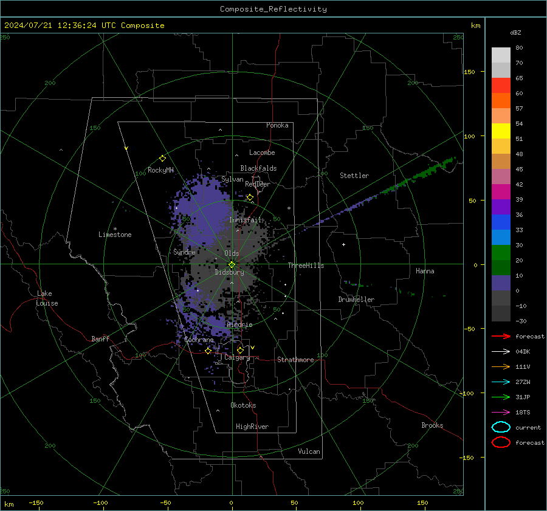Click the Strathmore label
The image size is (547, 511).
tap(295, 360)
